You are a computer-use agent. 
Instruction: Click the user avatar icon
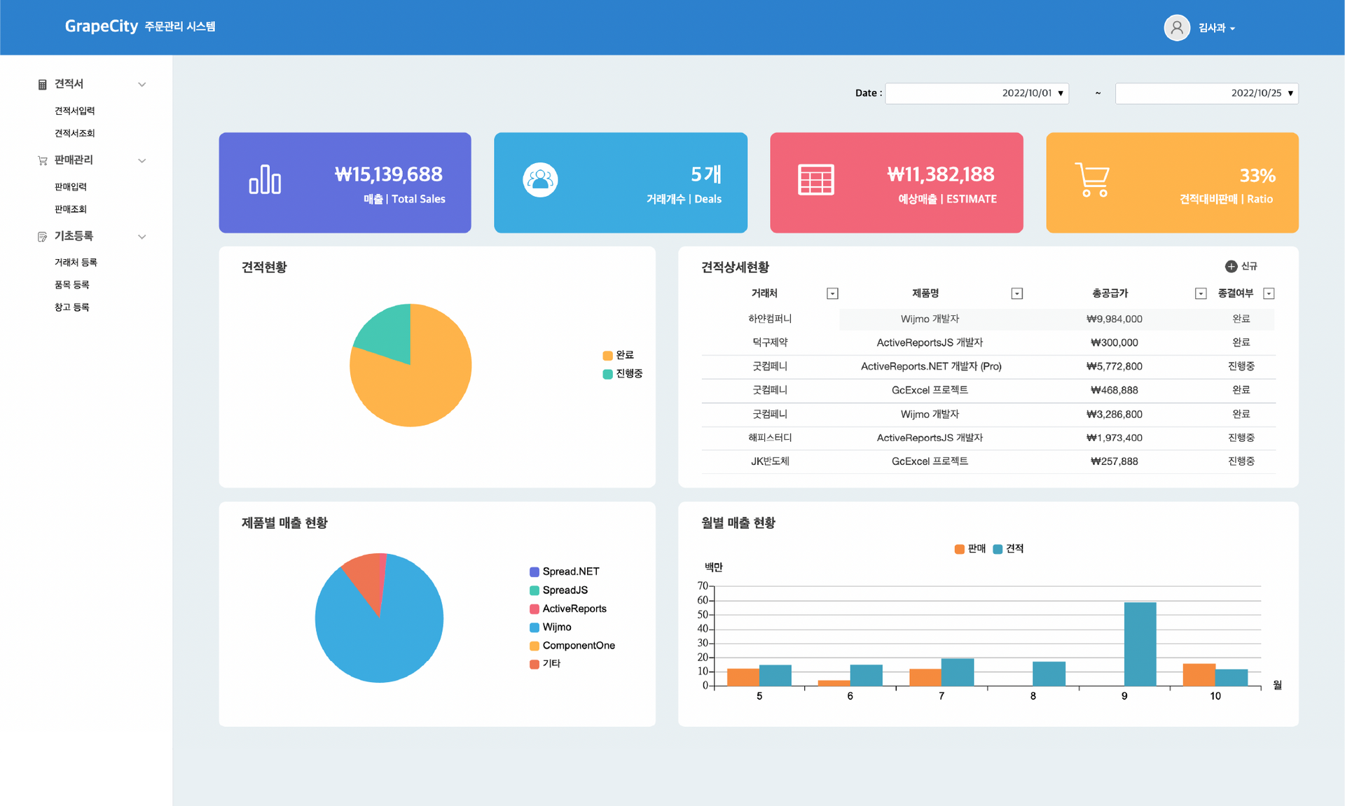coord(1177,28)
